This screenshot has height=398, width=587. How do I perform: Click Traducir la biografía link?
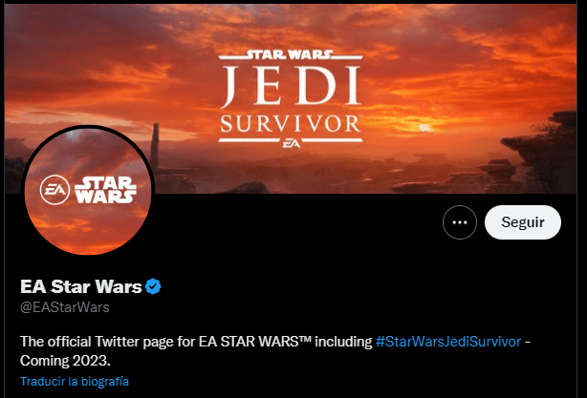[x=75, y=382]
